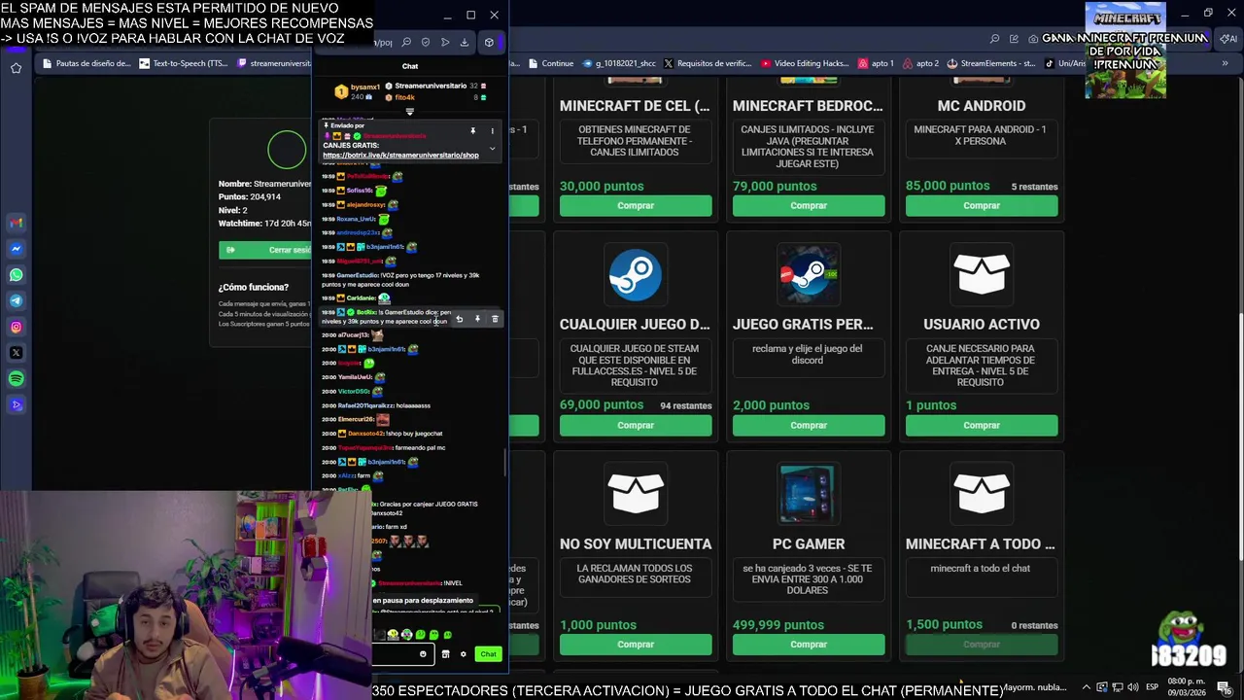
Task: Buy USUARIO ACTIVO for 1 punto
Action: 982,425
